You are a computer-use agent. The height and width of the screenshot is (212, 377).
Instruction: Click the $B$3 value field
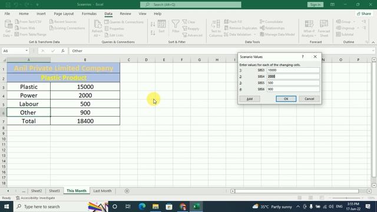293,70
